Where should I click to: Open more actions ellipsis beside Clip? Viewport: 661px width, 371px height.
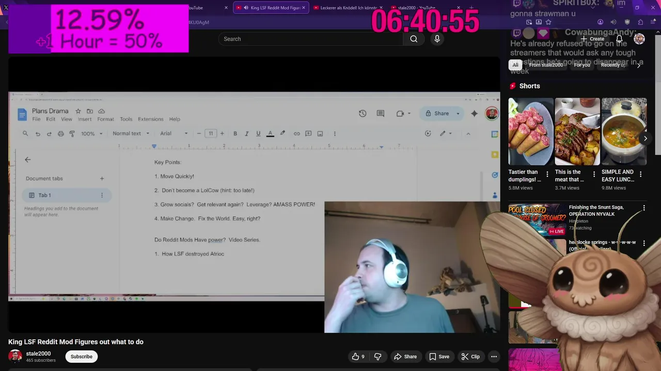[x=494, y=357]
